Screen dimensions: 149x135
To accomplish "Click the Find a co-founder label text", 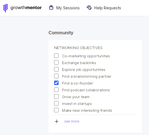I will 77,83.
